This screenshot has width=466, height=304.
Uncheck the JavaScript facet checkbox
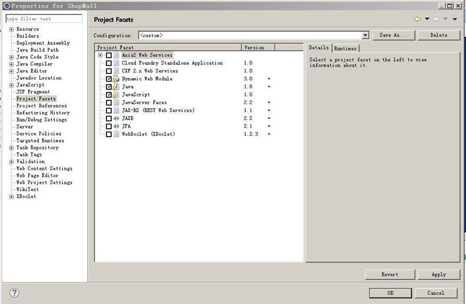[109, 95]
